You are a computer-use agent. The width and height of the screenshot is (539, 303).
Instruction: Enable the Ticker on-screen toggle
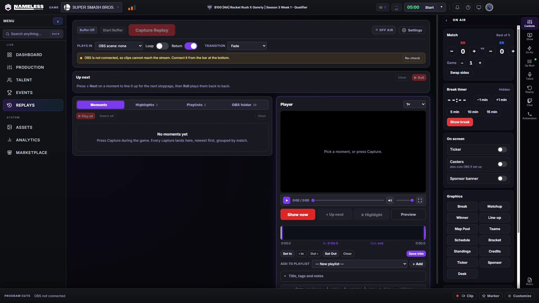pyautogui.click(x=502, y=150)
